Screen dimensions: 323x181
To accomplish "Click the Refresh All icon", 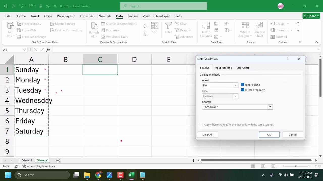I will (94, 26).
